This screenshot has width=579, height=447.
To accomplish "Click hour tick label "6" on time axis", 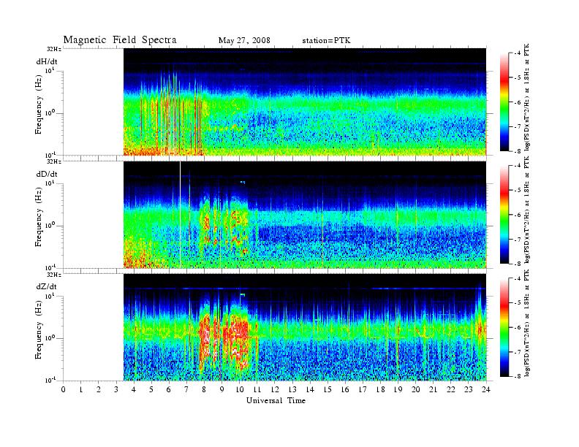I will [169, 389].
